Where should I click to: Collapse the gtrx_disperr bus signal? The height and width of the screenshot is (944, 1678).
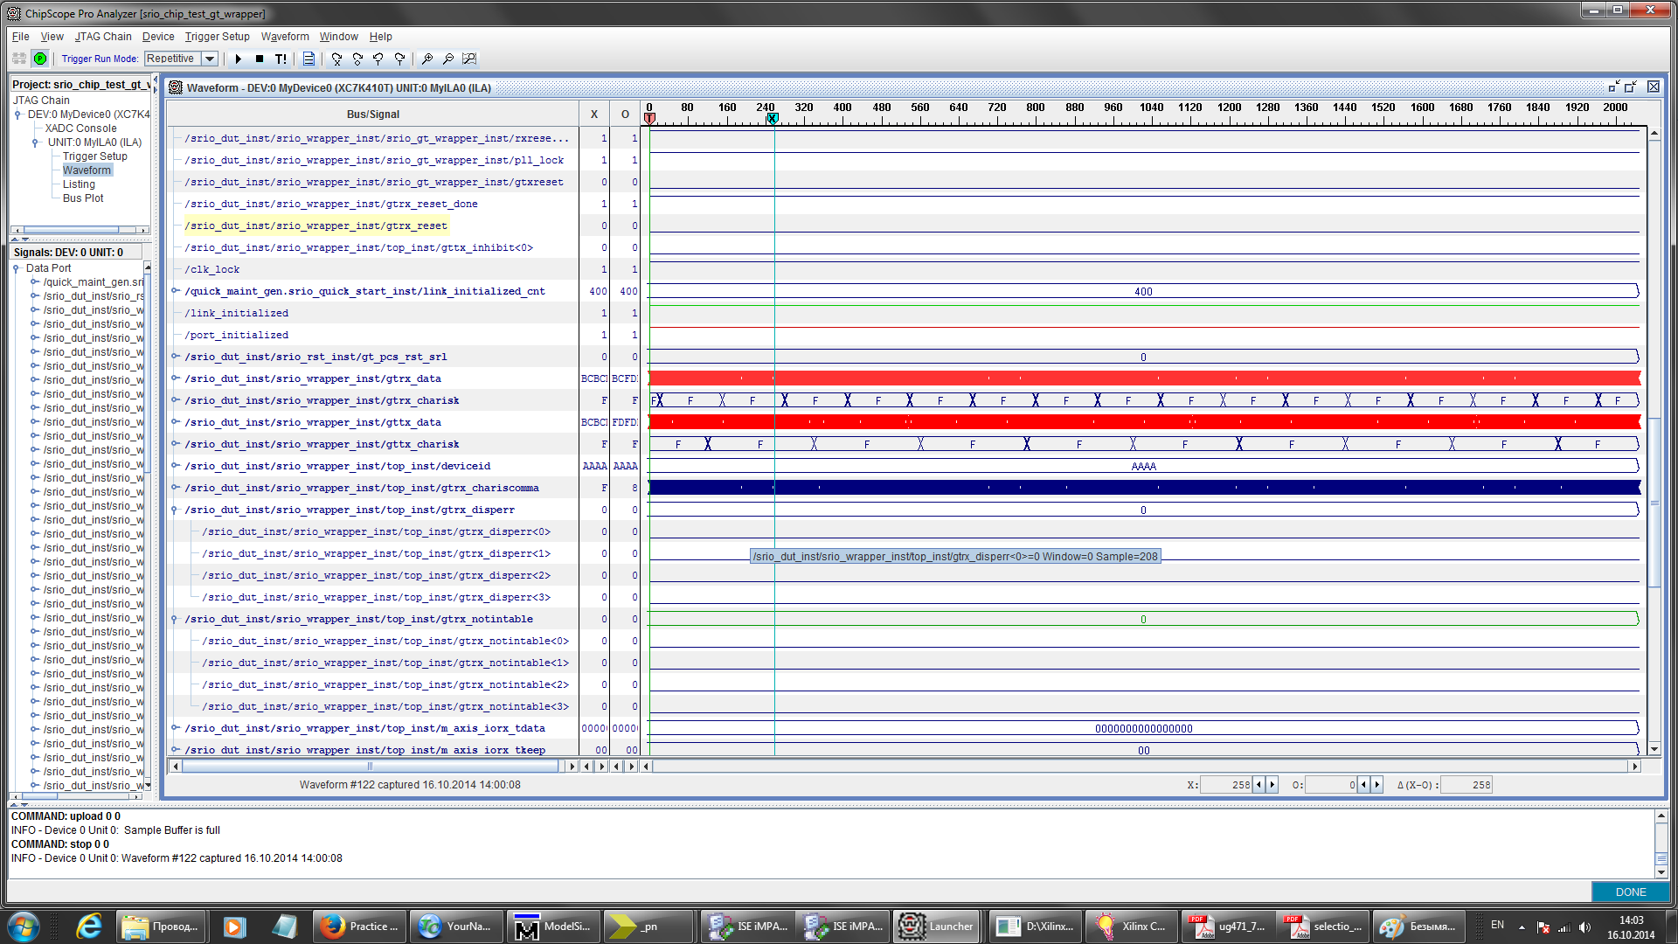[176, 510]
